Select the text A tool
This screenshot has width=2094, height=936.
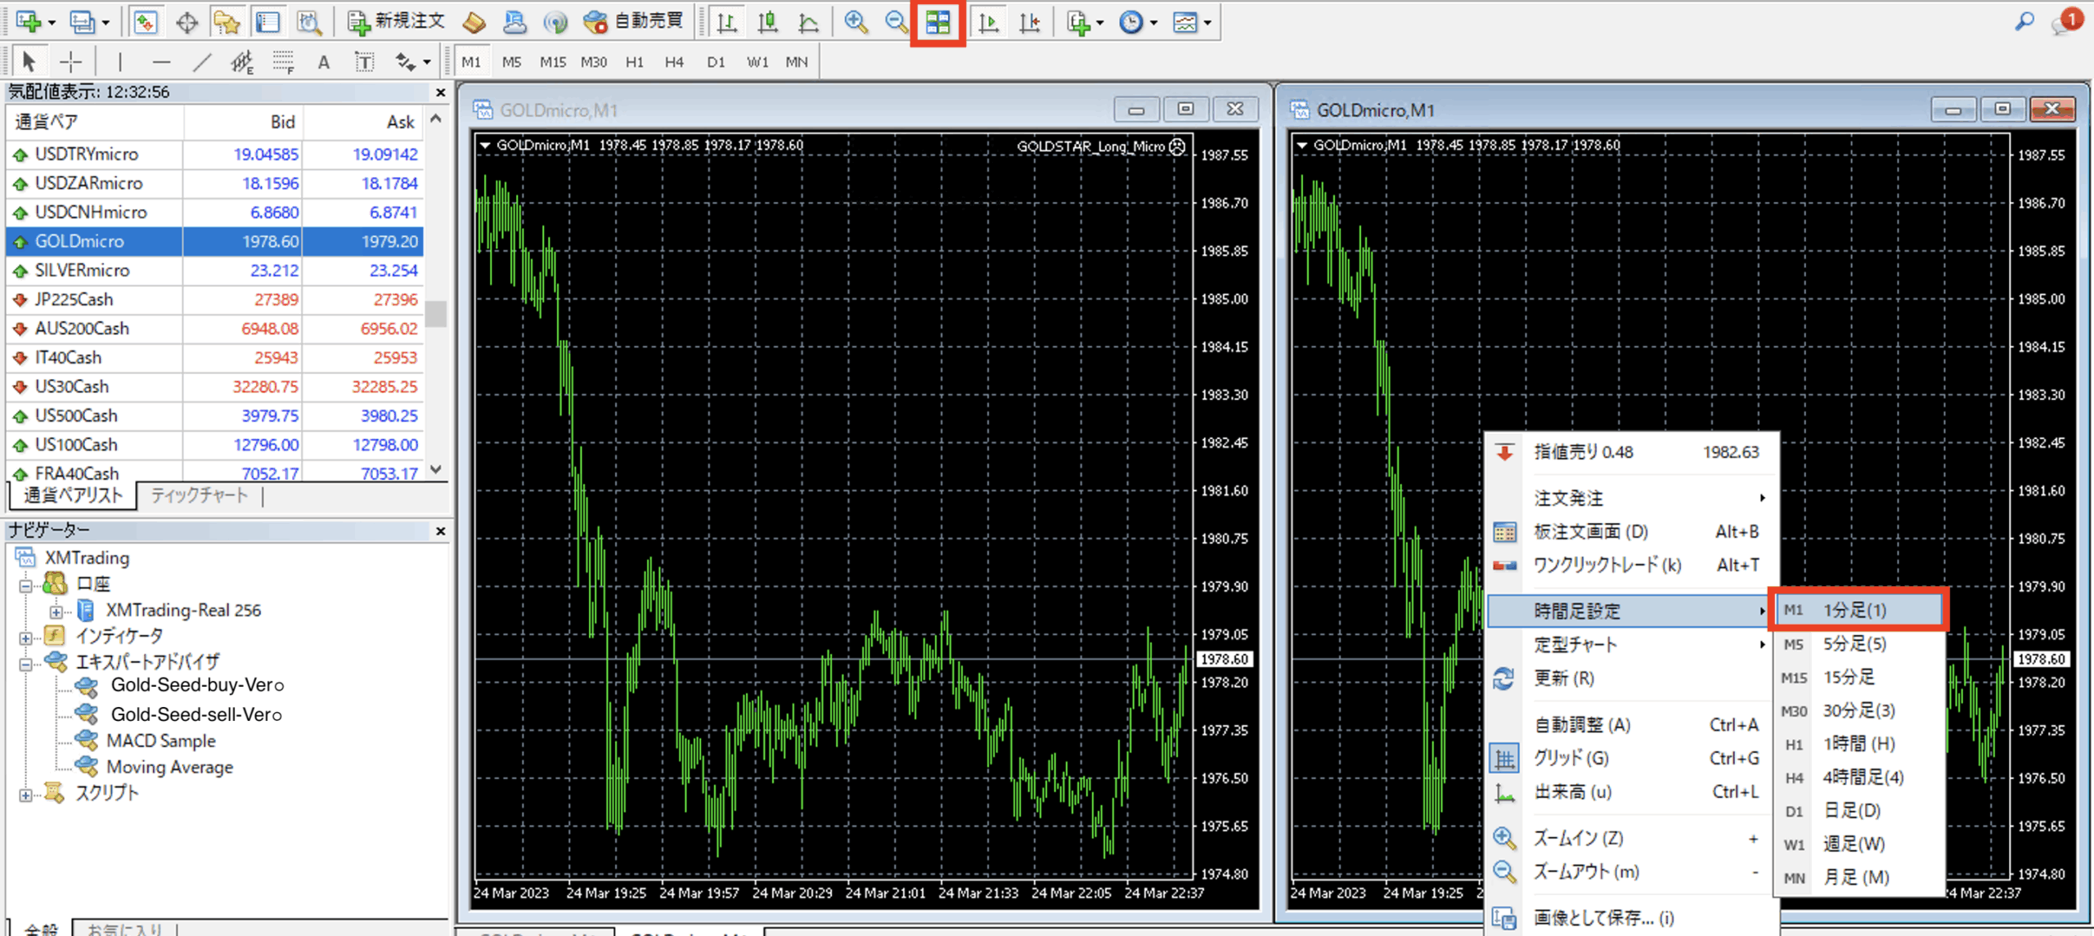[324, 61]
